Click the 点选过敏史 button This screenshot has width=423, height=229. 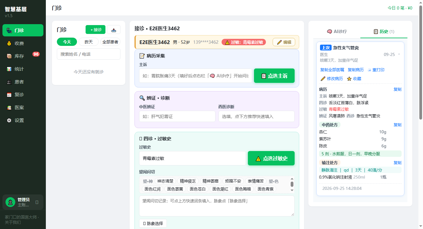271,158
